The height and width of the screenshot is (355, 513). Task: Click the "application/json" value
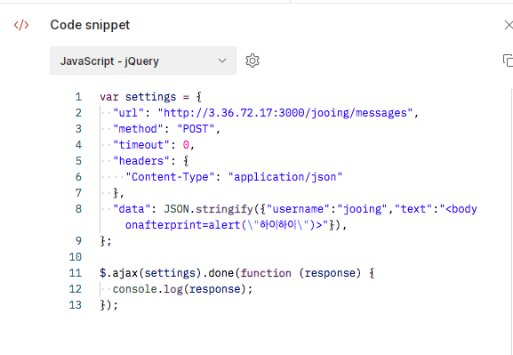tap(285, 177)
